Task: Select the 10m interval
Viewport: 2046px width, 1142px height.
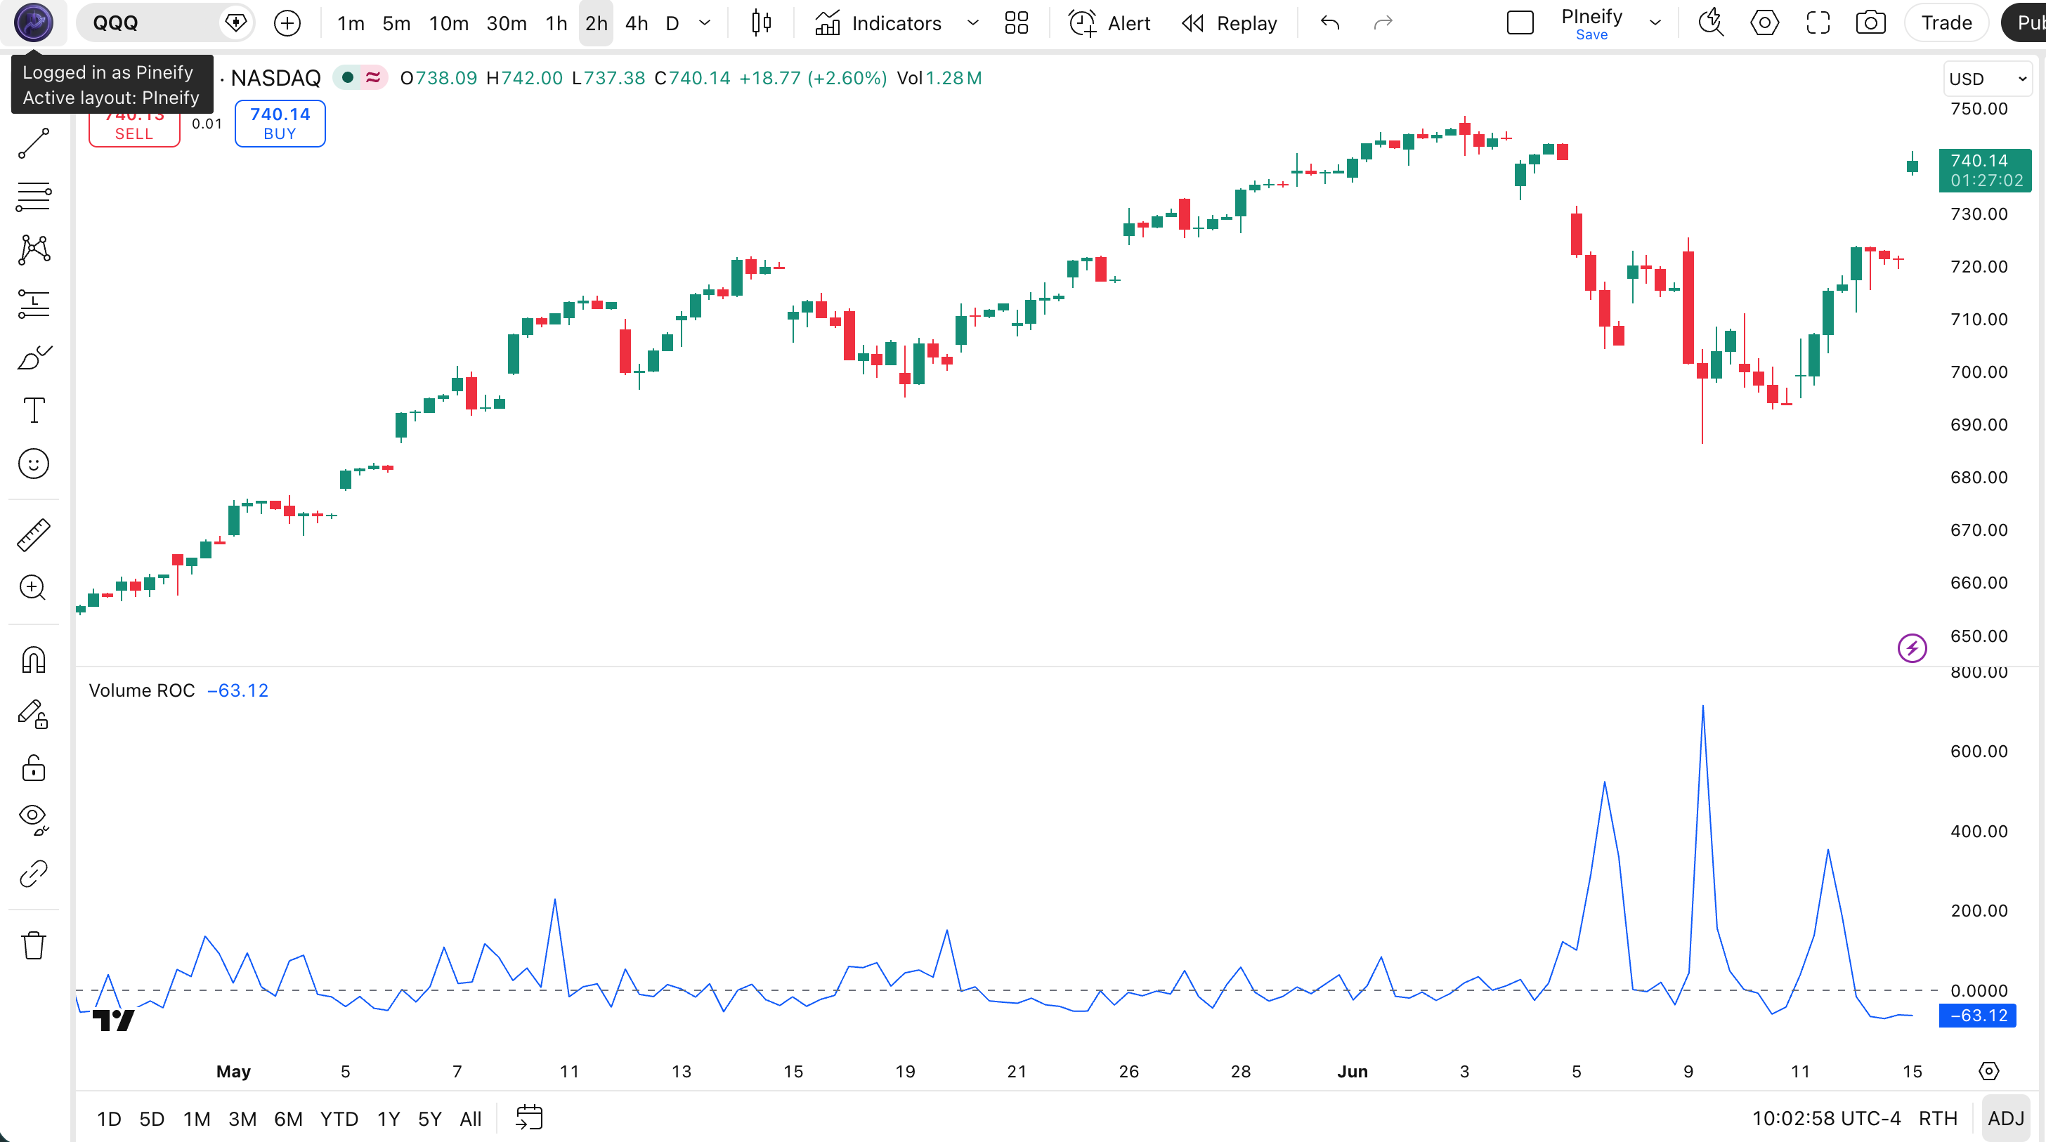Action: point(449,23)
